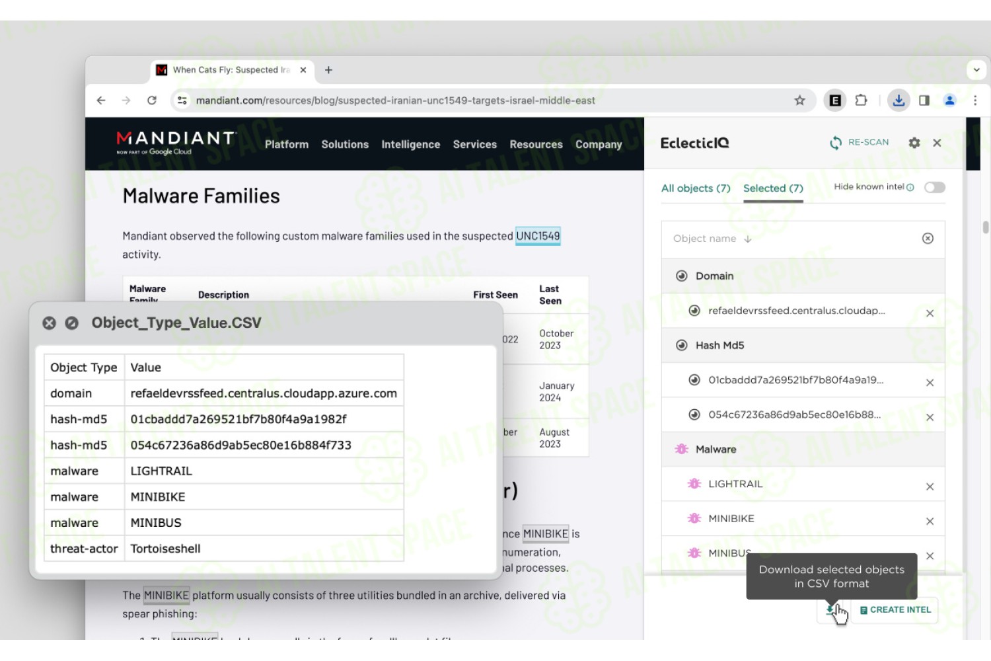This screenshot has height=661, width=991.
Task: Open the Company menu on Mandiant
Action: point(599,145)
